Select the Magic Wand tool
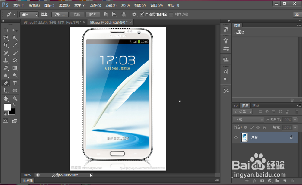Image resolution: width=302 pixels, height=185 pixels. (15, 38)
